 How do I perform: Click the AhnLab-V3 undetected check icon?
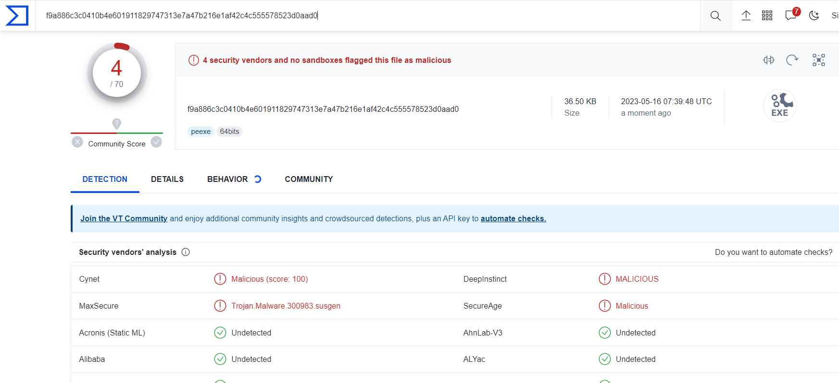[605, 333]
